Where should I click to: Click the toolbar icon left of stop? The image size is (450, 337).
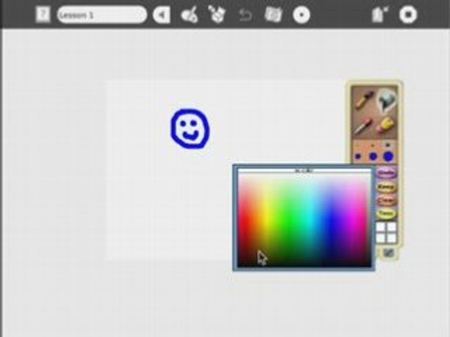(x=379, y=15)
